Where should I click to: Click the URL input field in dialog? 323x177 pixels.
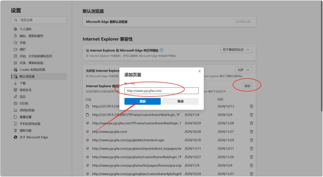[161, 91]
